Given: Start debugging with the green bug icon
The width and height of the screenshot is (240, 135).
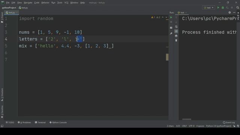Looking at the screenshot, I should 223,7.
